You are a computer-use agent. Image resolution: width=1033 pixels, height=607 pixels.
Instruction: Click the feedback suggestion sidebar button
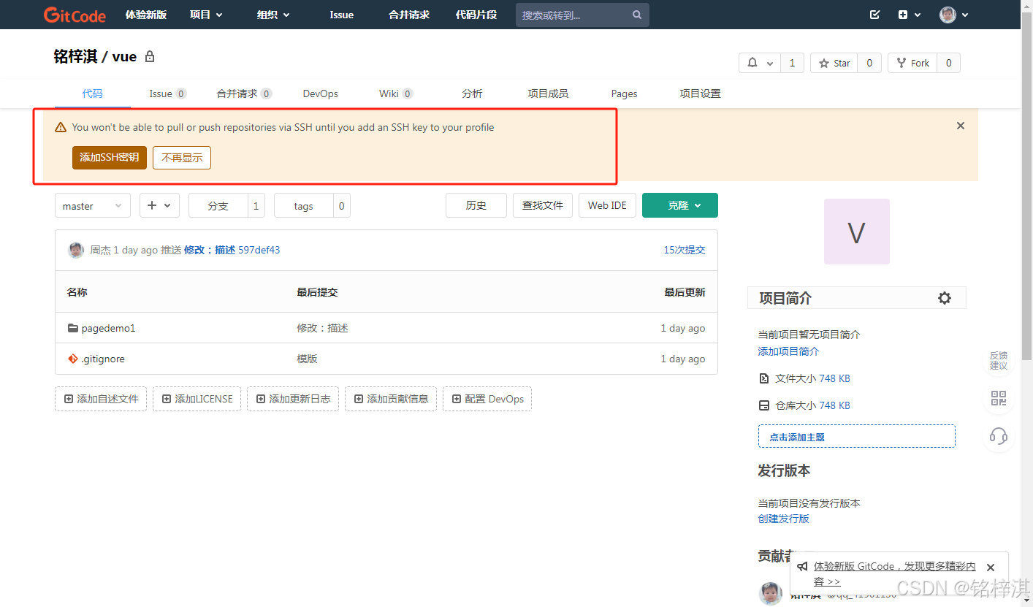(999, 360)
